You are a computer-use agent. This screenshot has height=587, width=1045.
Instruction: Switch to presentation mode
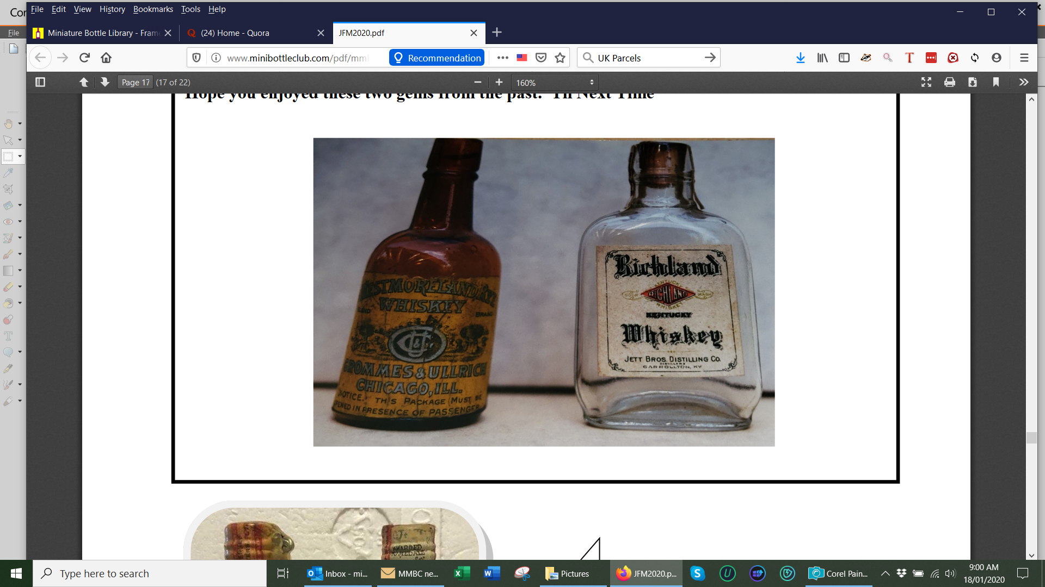click(926, 82)
